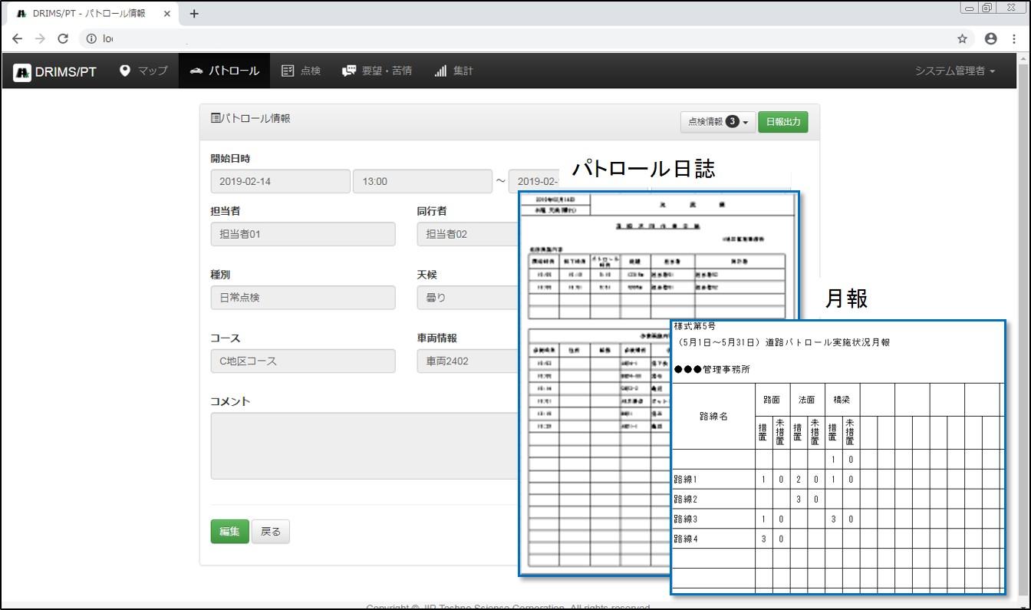Expand the 点検情報 dropdown
This screenshot has width=1031, height=610.
pyautogui.click(x=717, y=122)
